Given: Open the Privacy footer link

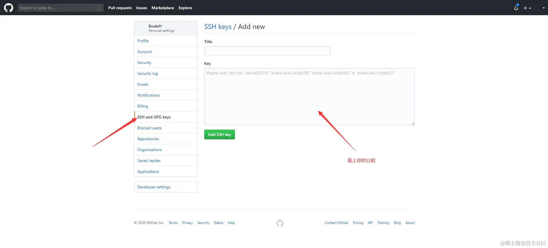Looking at the screenshot, I should (x=187, y=223).
